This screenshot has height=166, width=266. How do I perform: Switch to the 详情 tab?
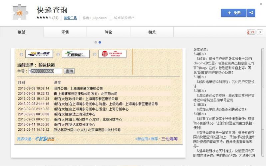coord(65,32)
